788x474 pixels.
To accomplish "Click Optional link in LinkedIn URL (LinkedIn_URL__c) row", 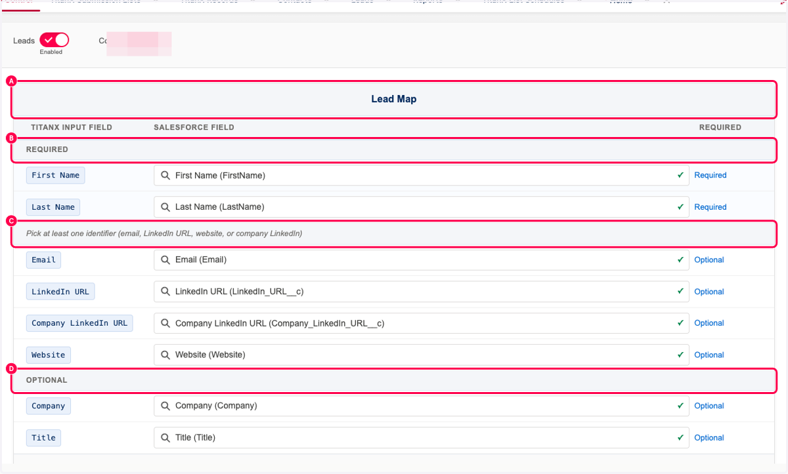I will point(709,292).
